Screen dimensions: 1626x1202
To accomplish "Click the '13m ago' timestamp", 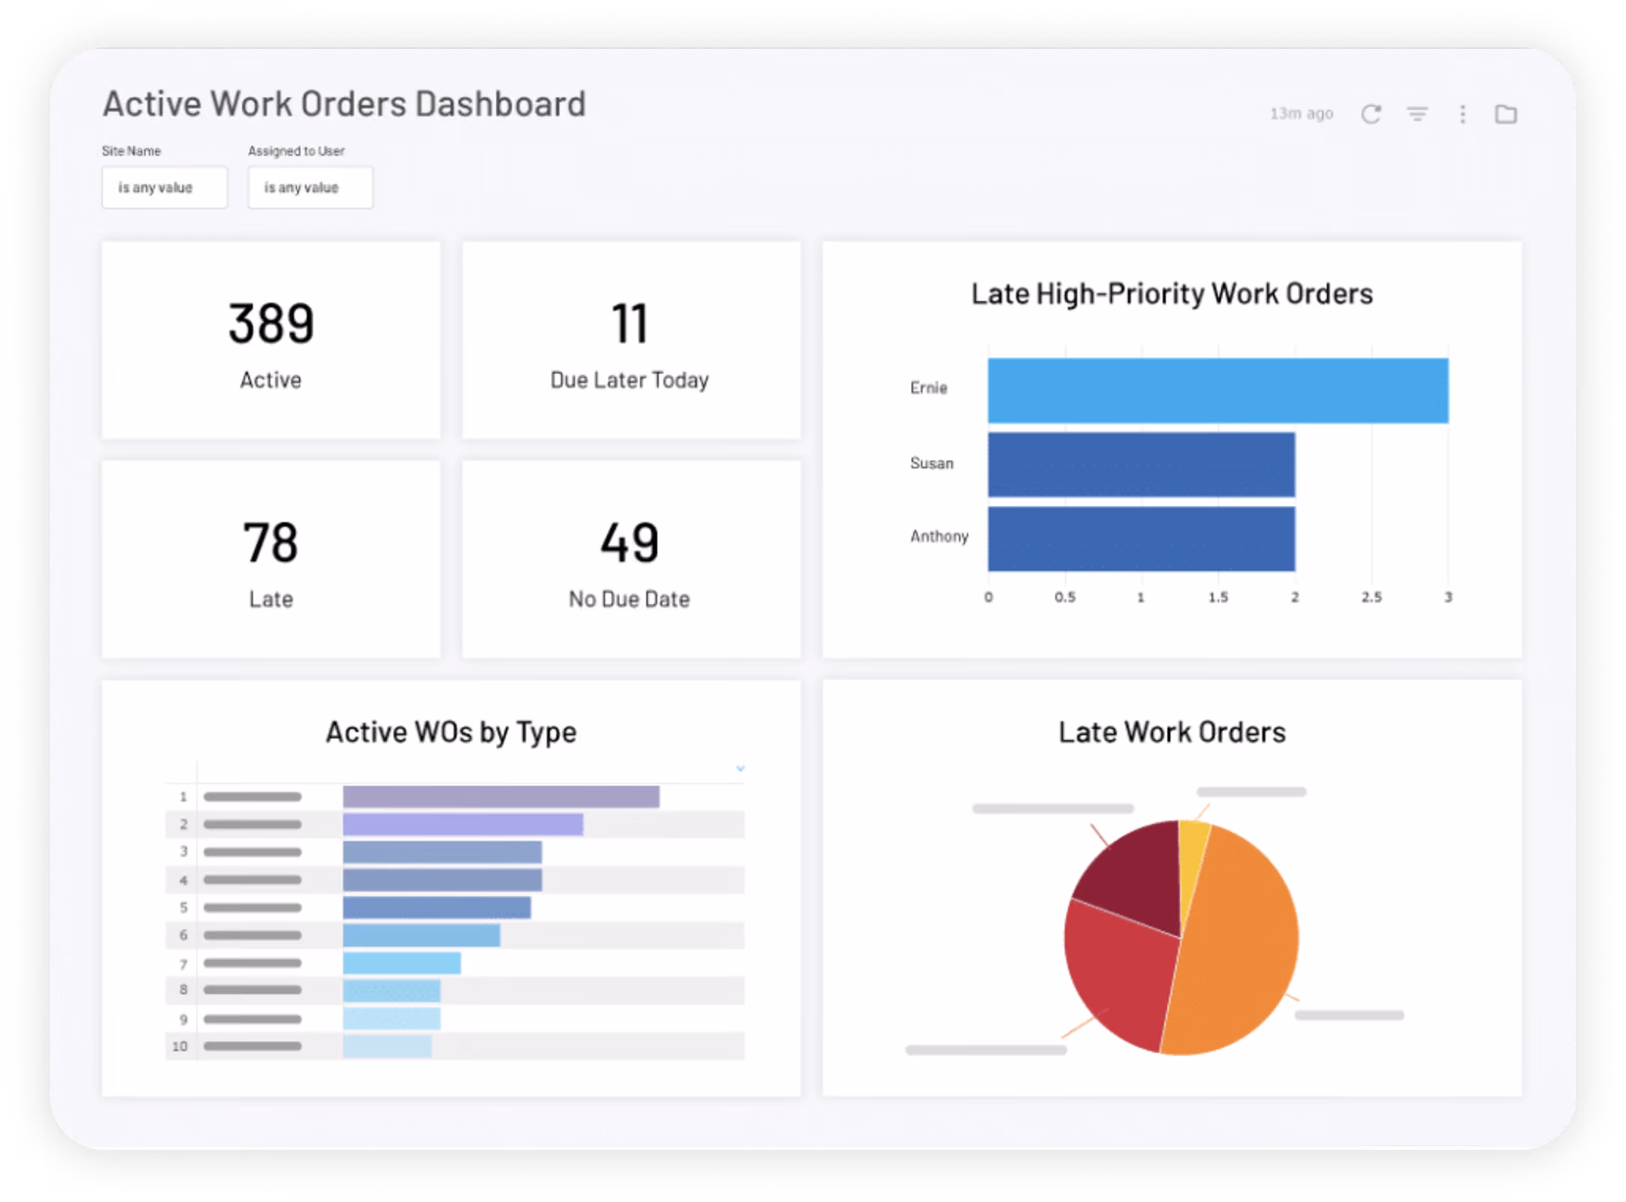I will 1301,113.
